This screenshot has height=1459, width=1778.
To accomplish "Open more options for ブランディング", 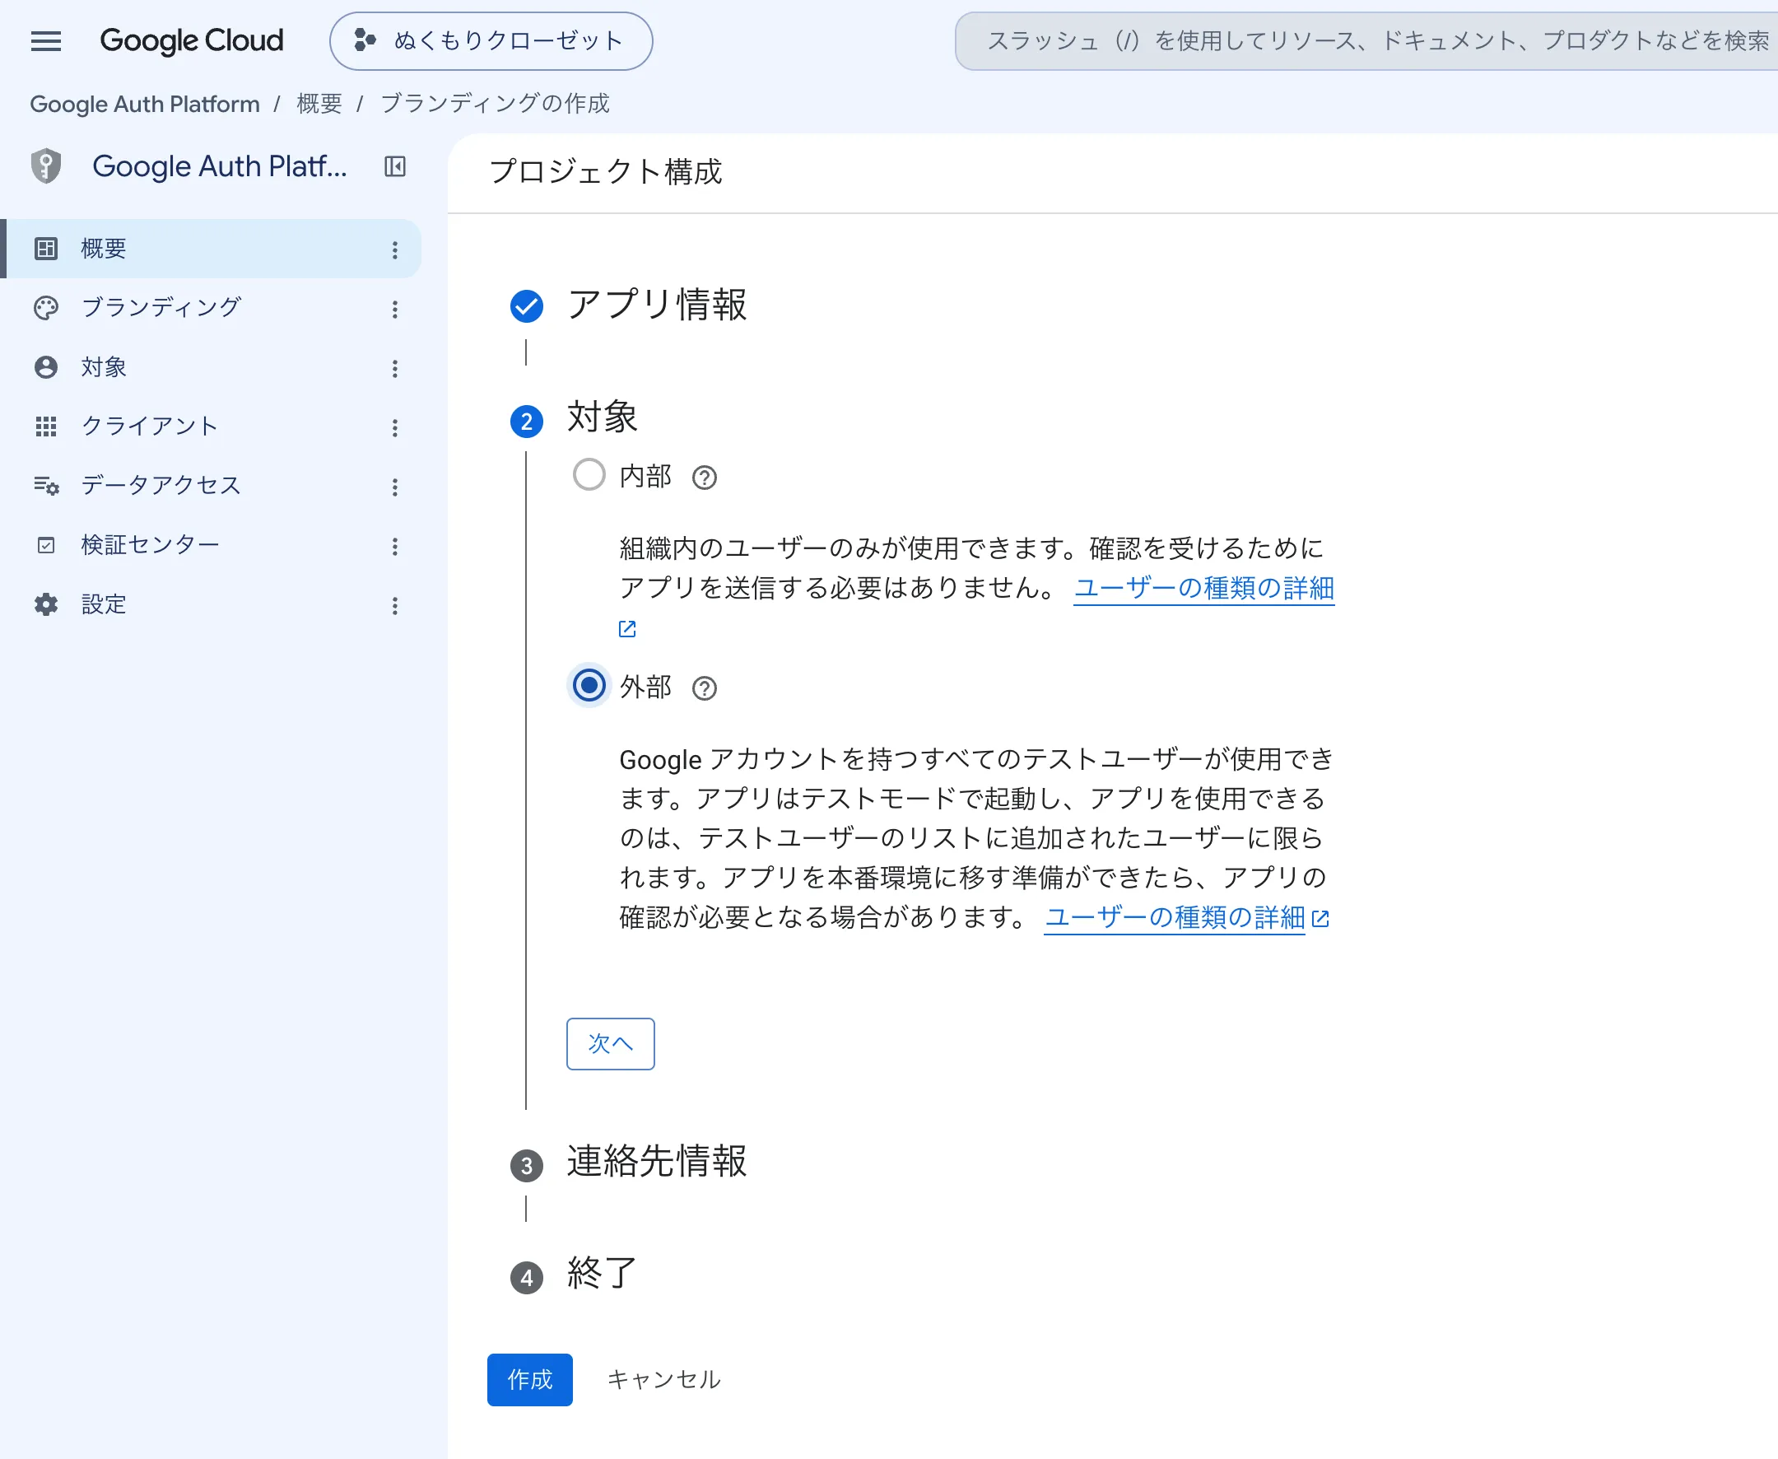I will pyautogui.click(x=395, y=310).
